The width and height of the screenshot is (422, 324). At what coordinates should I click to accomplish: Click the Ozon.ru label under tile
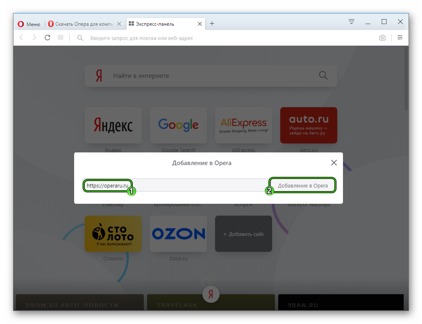(x=178, y=258)
